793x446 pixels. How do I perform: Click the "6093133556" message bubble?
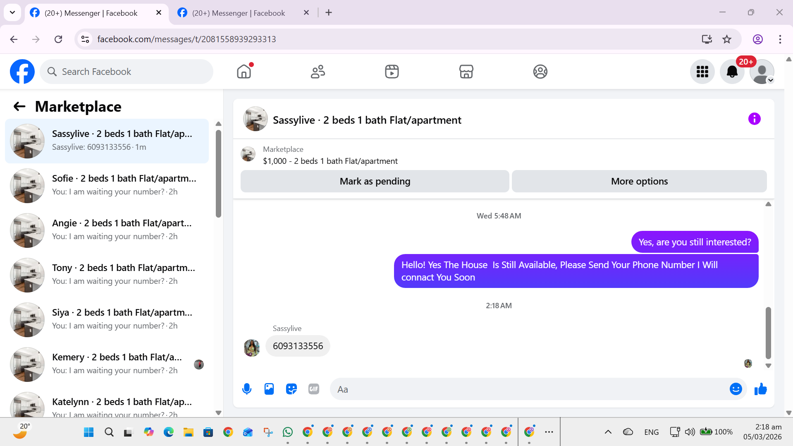[x=298, y=346]
